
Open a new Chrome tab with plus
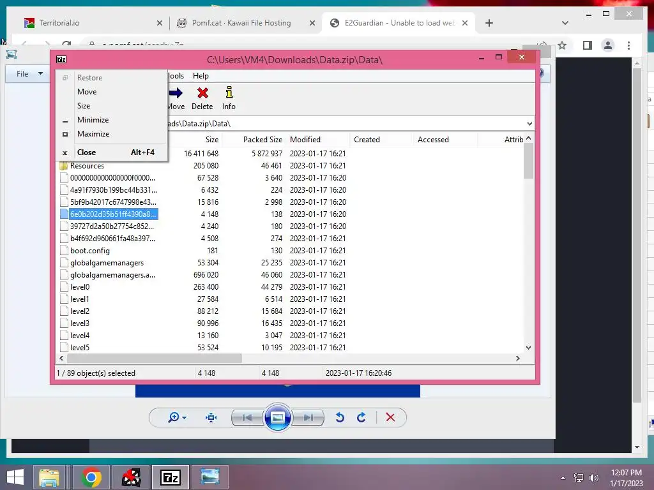[489, 23]
